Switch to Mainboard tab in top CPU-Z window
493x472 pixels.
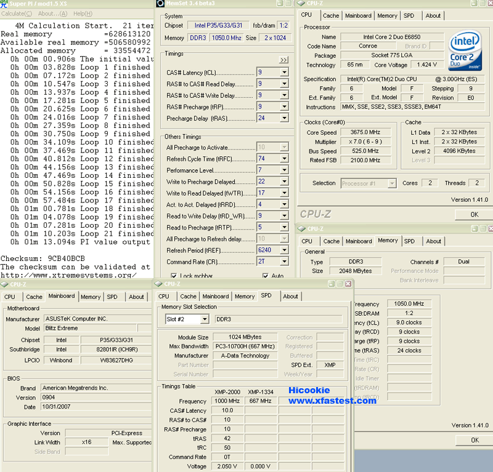(x=358, y=16)
